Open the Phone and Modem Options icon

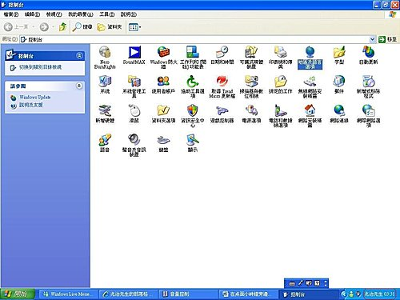(281, 116)
